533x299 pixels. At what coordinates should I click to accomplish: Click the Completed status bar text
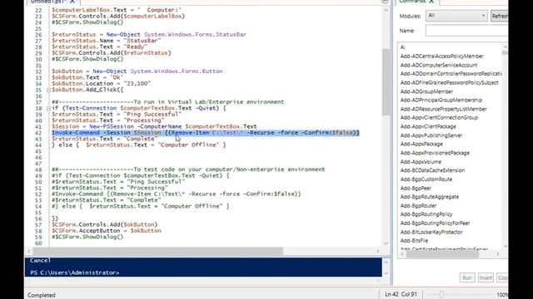click(x=41, y=296)
